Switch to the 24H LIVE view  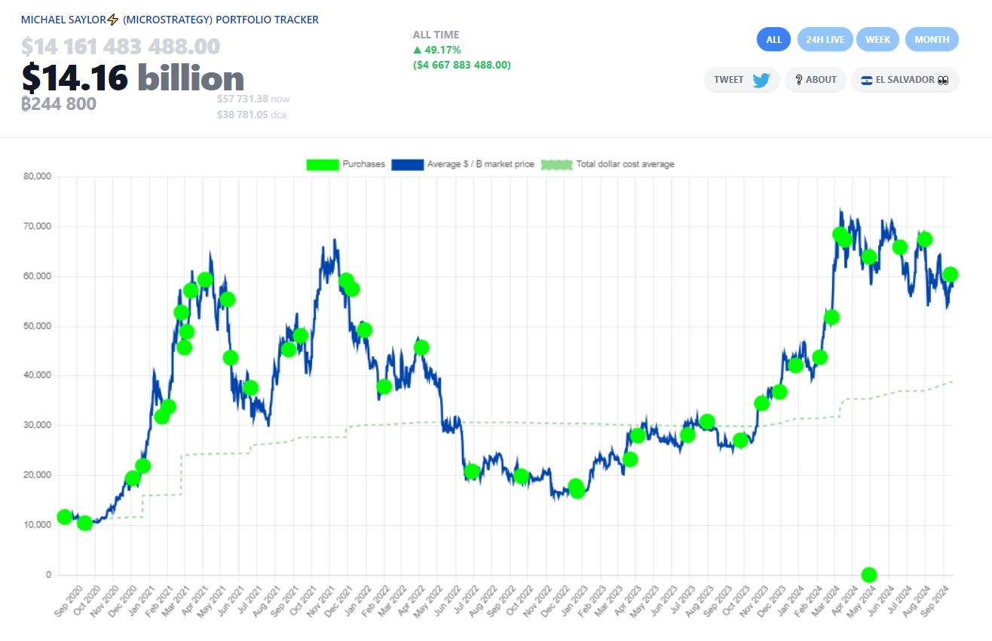pyautogui.click(x=825, y=39)
